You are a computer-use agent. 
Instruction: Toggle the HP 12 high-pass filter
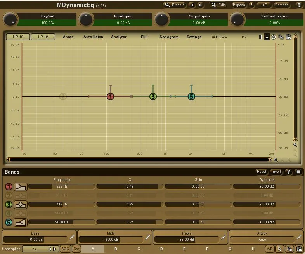18,37
